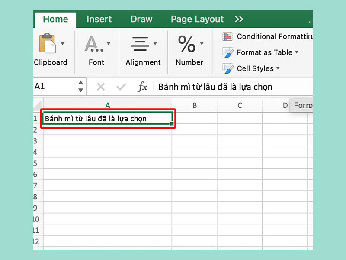
Task: Expand more ribbon tabs with the chevron
Action: coord(239,19)
